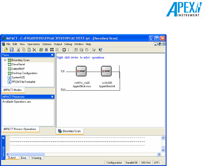
Task: Select Boundary Scan in the Flows tree
Action: point(21,60)
